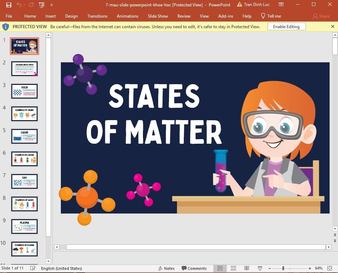
Task: Select slide 2 Lesson Objectives thumbnail
Action: (25, 69)
